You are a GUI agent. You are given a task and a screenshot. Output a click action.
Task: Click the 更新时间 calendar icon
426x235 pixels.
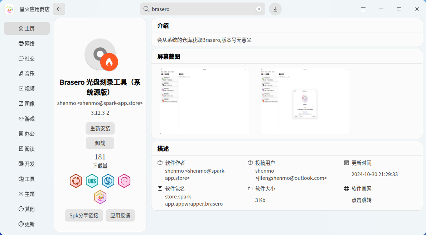tap(347, 163)
